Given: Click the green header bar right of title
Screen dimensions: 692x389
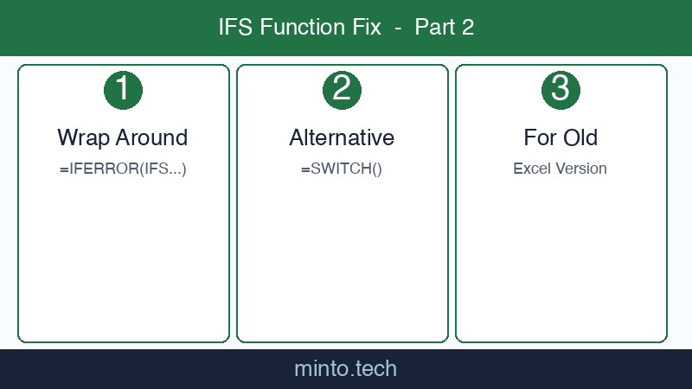Looking at the screenshot, I should (x=588, y=27).
